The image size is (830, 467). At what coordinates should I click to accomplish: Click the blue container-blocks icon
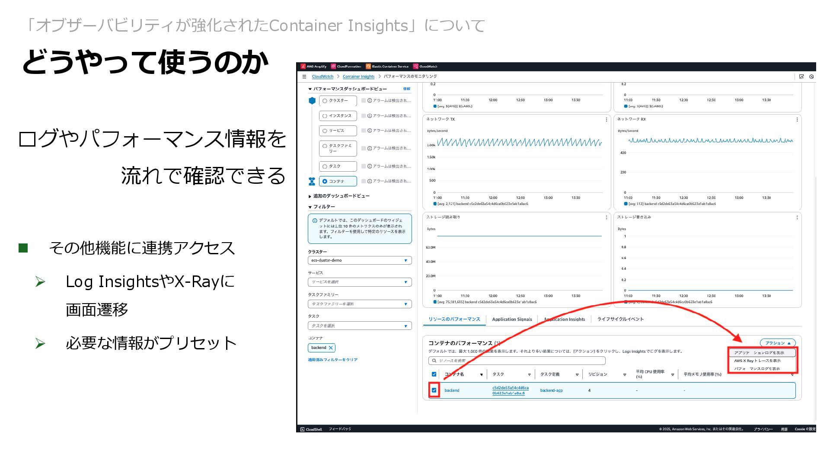tap(312, 181)
